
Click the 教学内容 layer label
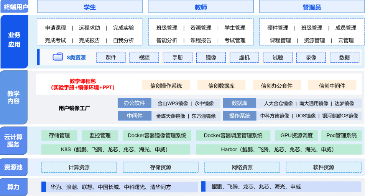(14, 97)
